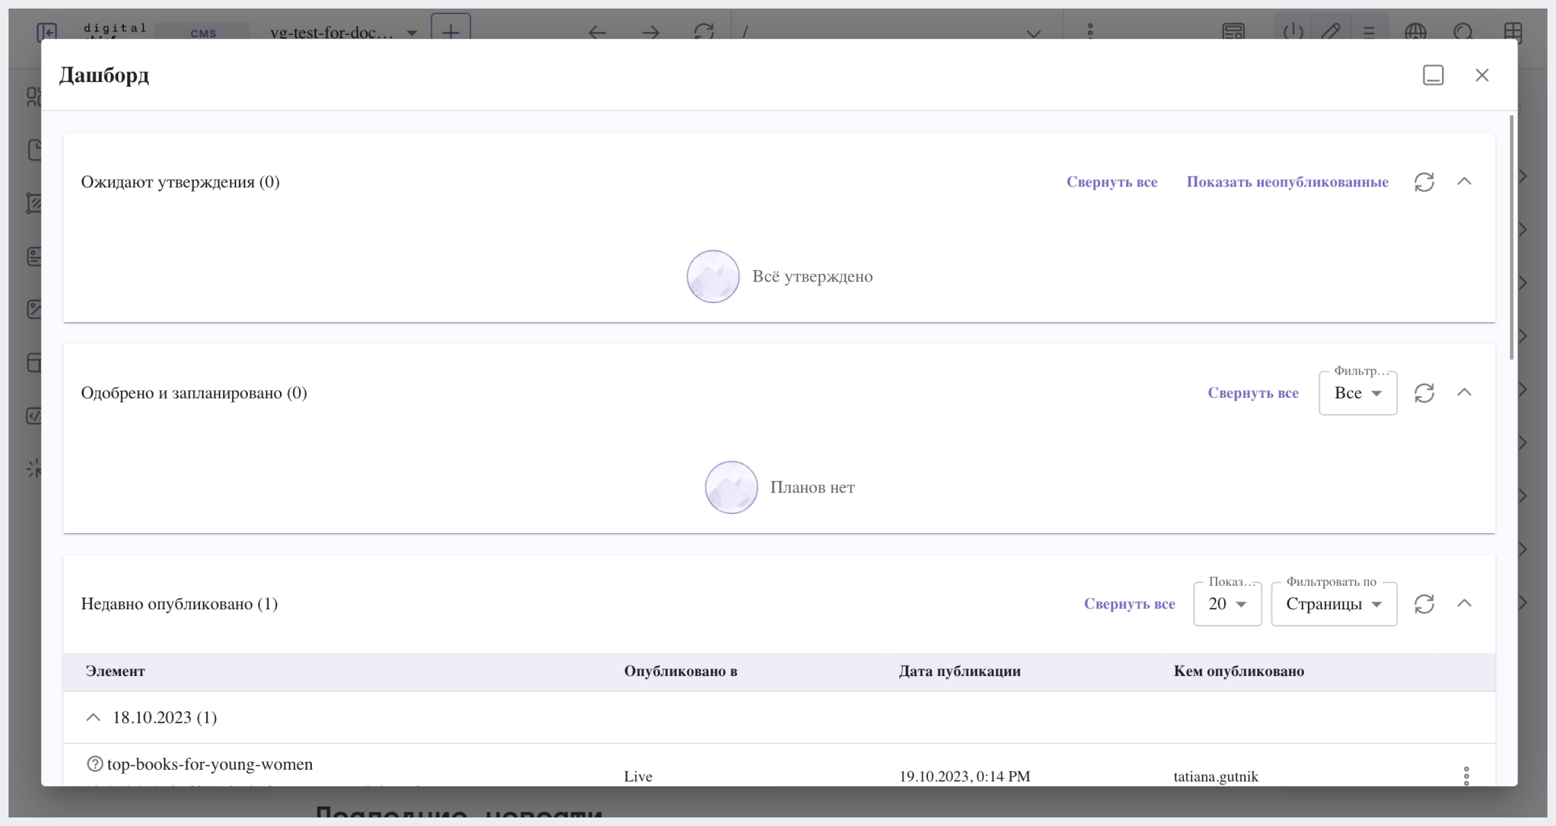The width and height of the screenshot is (1556, 826).
Task: Click the Live cell
Action: (638, 776)
